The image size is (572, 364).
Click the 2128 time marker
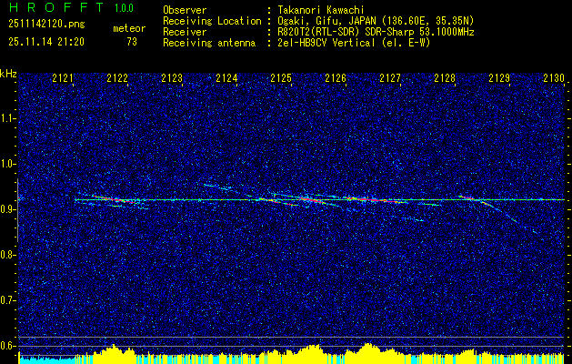pos(445,78)
